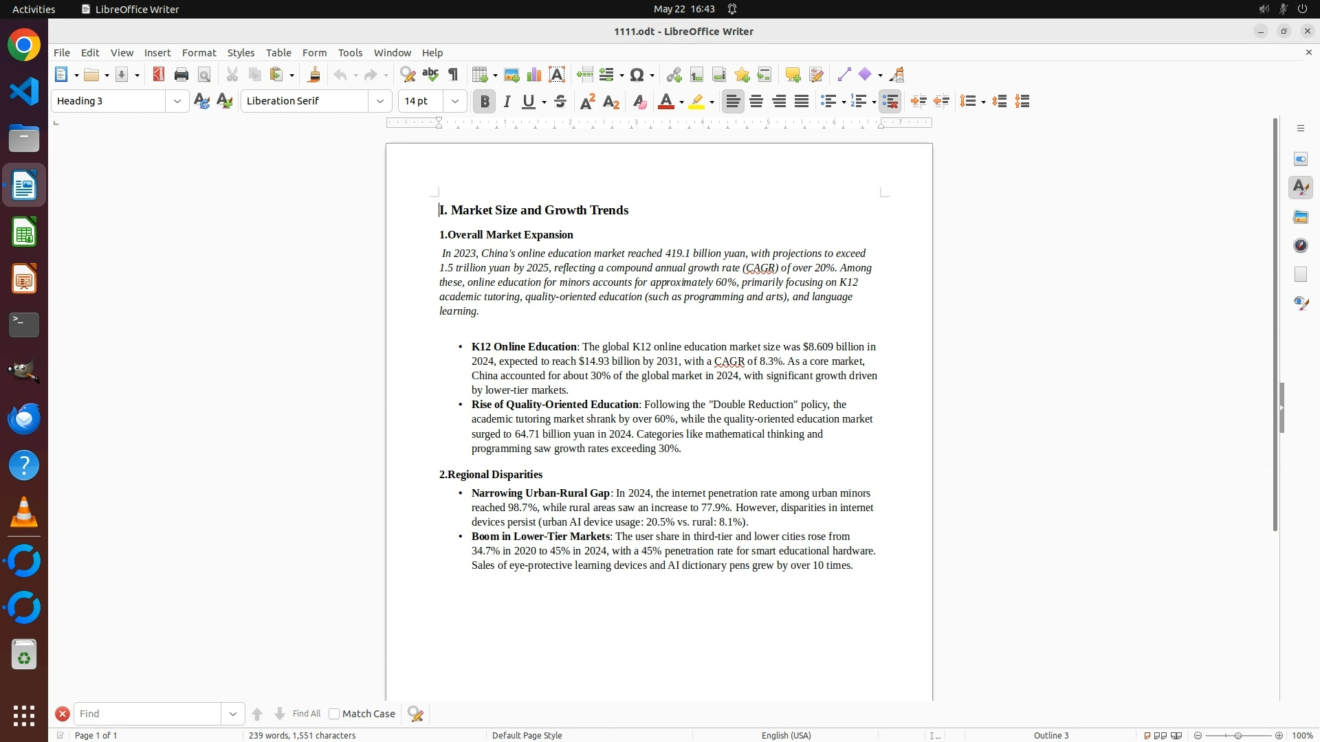The width and height of the screenshot is (1320, 742).
Task: Click the Insert Chart icon
Action: (534, 75)
